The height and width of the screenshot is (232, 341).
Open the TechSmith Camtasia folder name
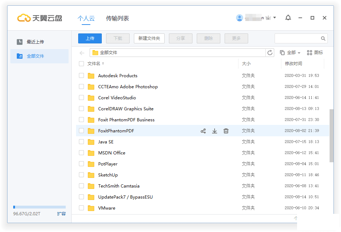119,186
